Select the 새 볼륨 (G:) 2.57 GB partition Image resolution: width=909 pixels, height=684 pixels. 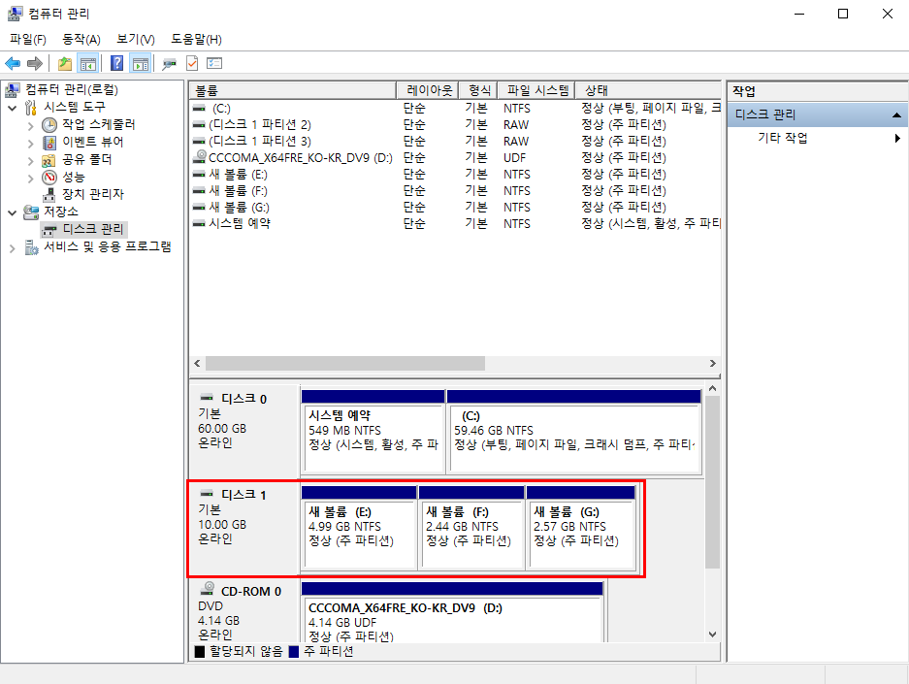581,528
